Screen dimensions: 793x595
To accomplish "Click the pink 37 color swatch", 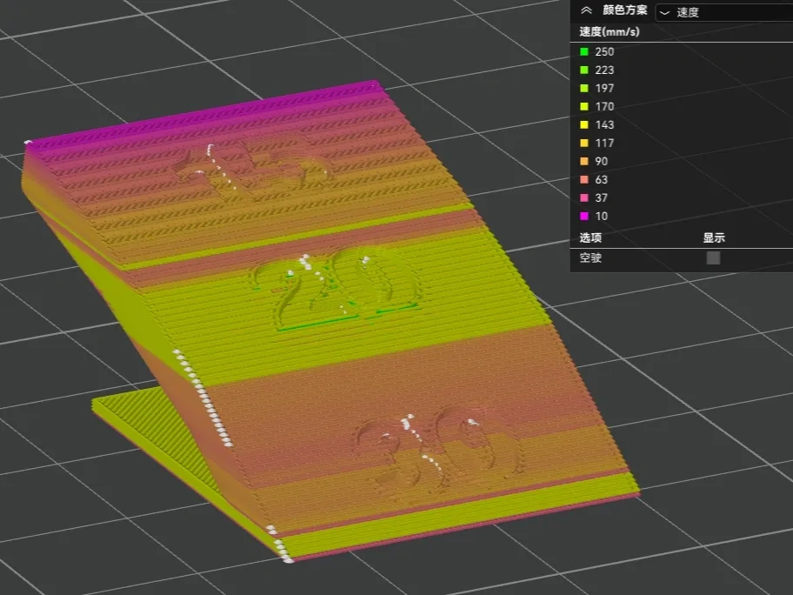I will coord(584,197).
